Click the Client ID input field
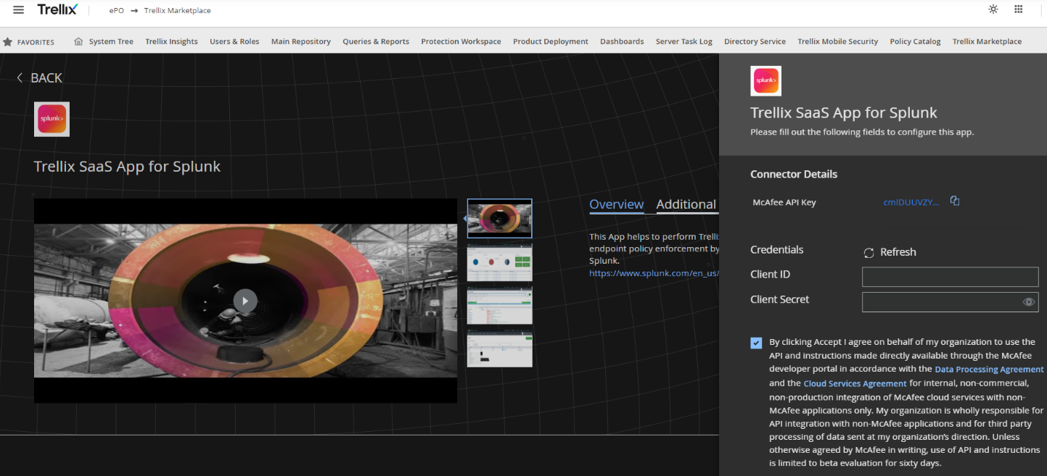The height and width of the screenshot is (476, 1047). coord(950,277)
